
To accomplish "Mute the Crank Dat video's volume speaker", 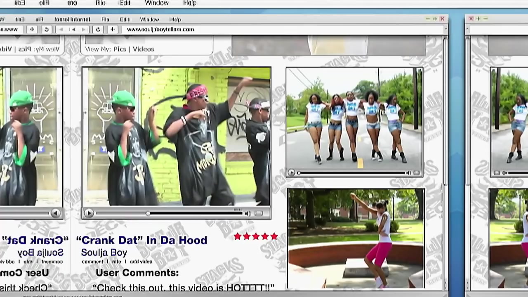I will click(x=247, y=213).
